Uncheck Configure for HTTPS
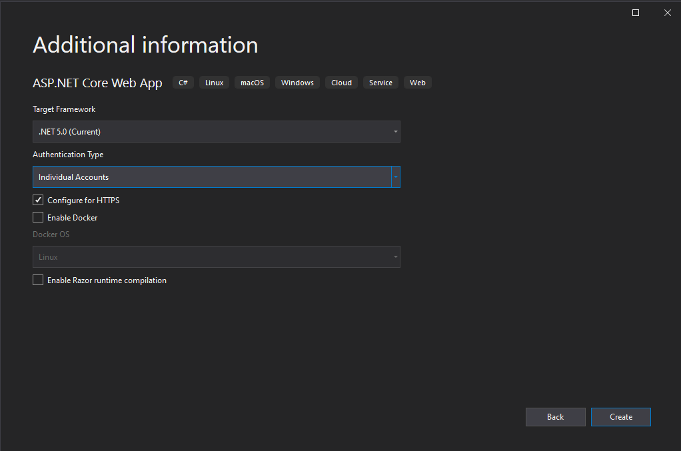681x451 pixels. click(38, 200)
